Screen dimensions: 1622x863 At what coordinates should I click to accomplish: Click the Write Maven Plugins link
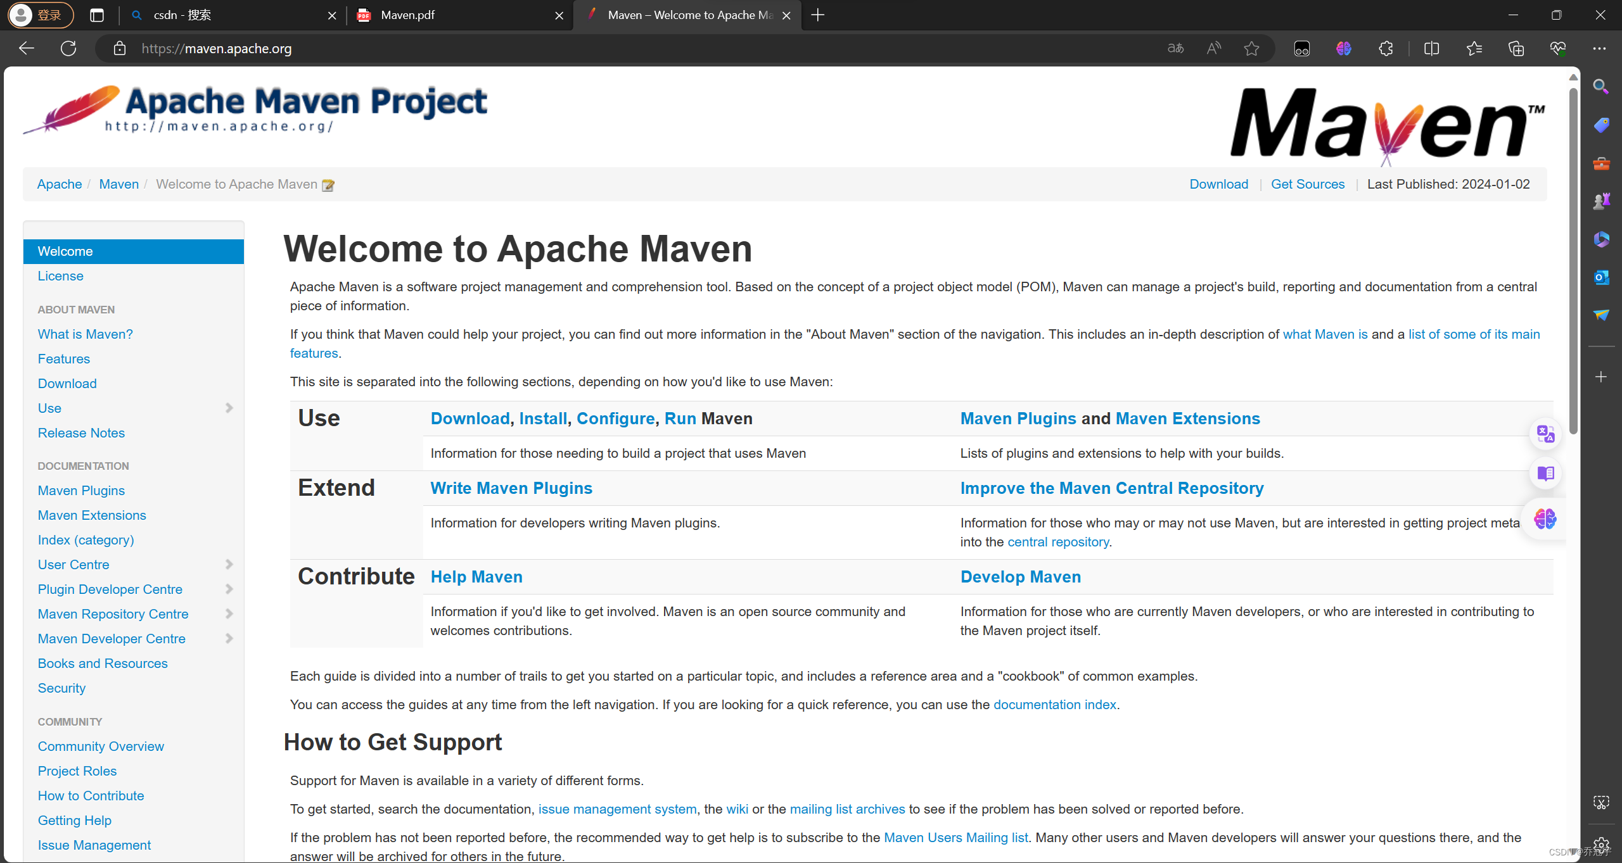pyautogui.click(x=511, y=488)
